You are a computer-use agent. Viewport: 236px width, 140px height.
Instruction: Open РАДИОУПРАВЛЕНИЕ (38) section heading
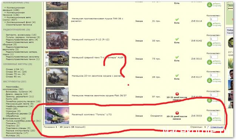[x=17, y=30]
